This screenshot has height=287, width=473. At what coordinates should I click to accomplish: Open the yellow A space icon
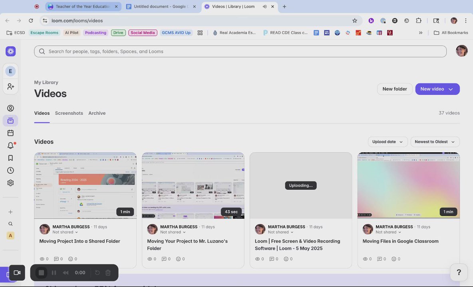pos(10,236)
